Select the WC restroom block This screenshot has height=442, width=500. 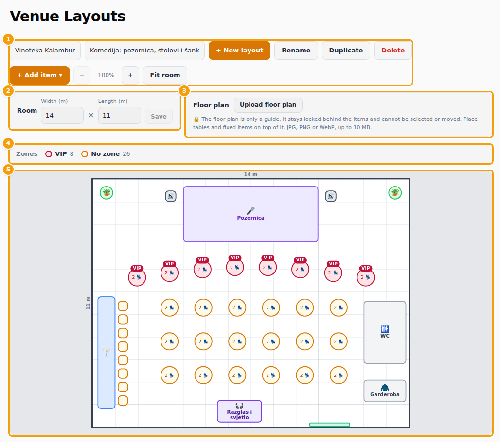(x=385, y=332)
